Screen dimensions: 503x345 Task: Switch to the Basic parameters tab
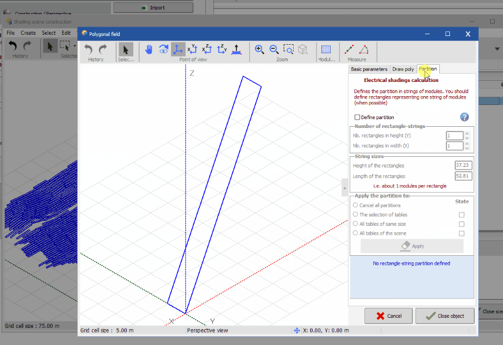point(369,69)
